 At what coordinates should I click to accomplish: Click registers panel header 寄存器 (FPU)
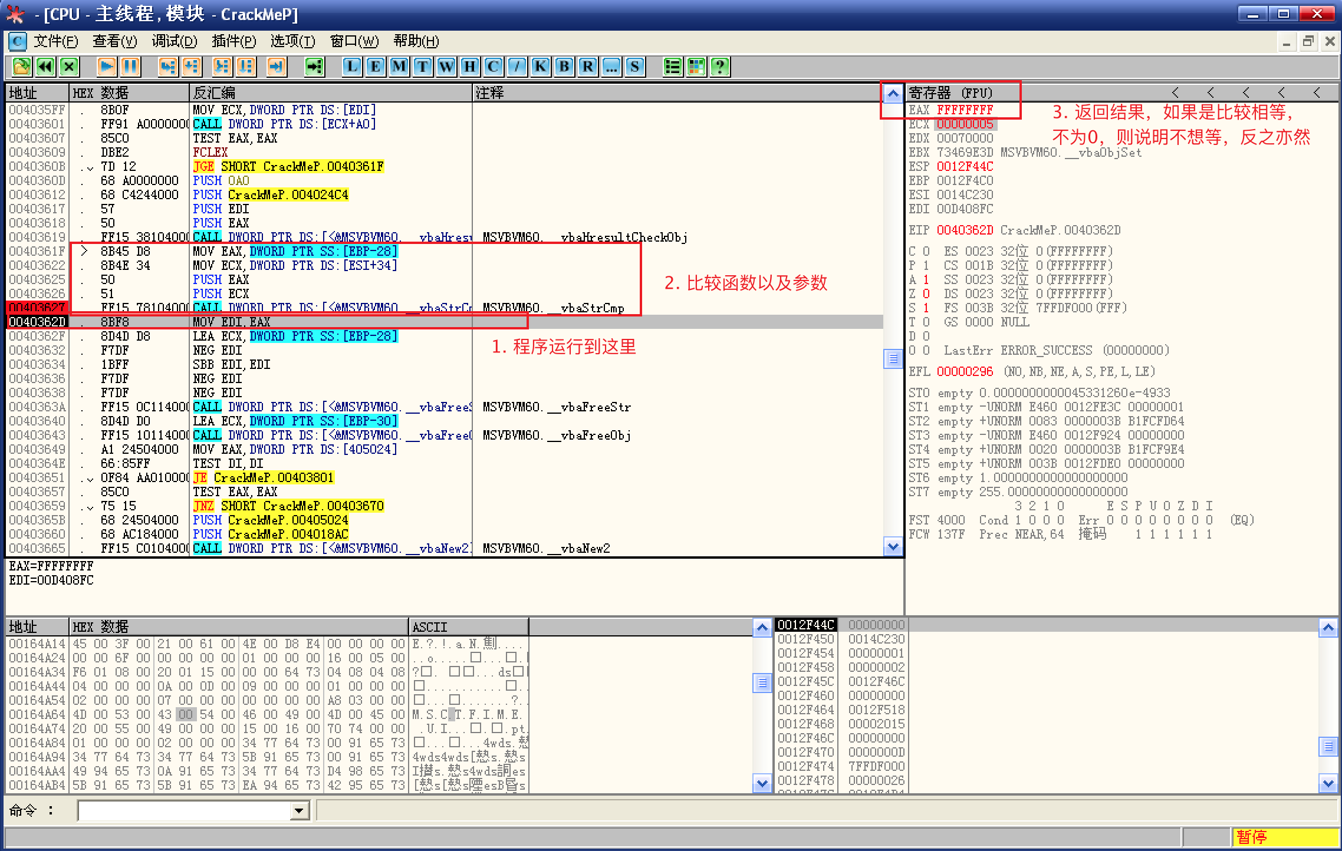pos(950,93)
